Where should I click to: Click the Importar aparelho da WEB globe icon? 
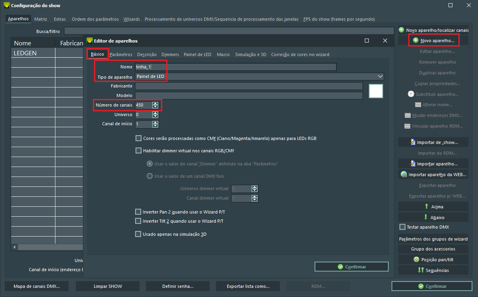coord(404,175)
